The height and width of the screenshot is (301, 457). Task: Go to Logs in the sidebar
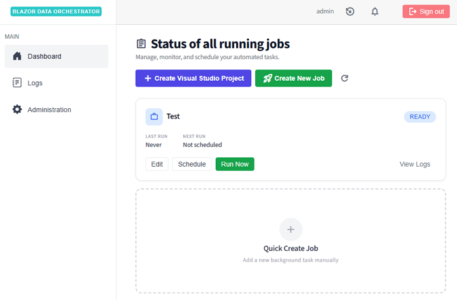(x=35, y=83)
